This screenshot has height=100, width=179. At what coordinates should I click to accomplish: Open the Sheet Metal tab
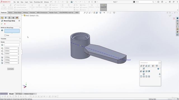click(x=18, y=12)
